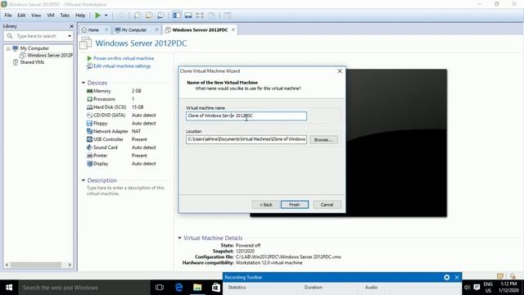Open the power options dropdown arrow in toolbar
Screen dimensions: 524x295
coord(106,16)
